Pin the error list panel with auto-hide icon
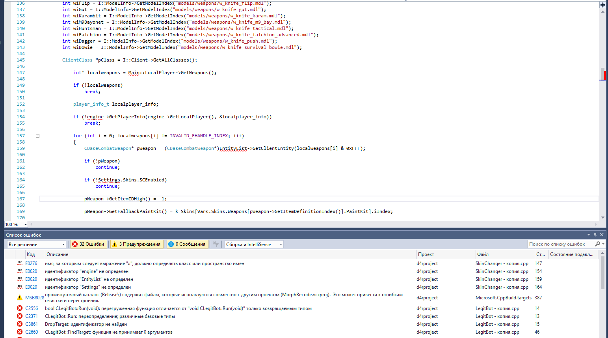The width and height of the screenshot is (608, 338). coord(595,235)
